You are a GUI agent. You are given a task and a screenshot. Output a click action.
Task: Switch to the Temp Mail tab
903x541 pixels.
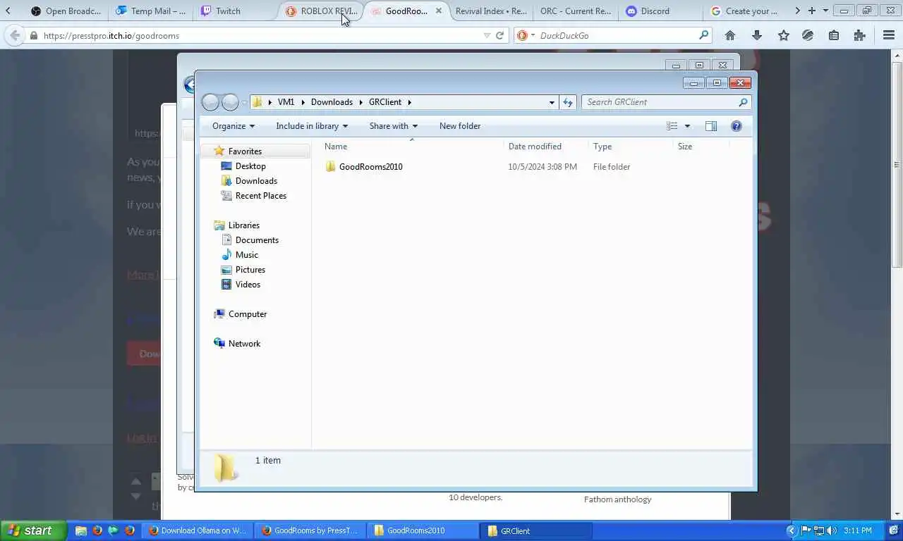pos(151,11)
